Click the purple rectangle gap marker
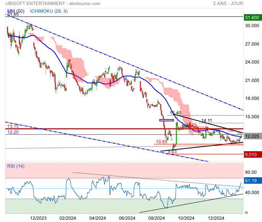This screenshot has width=262, height=222. coord(167,120)
